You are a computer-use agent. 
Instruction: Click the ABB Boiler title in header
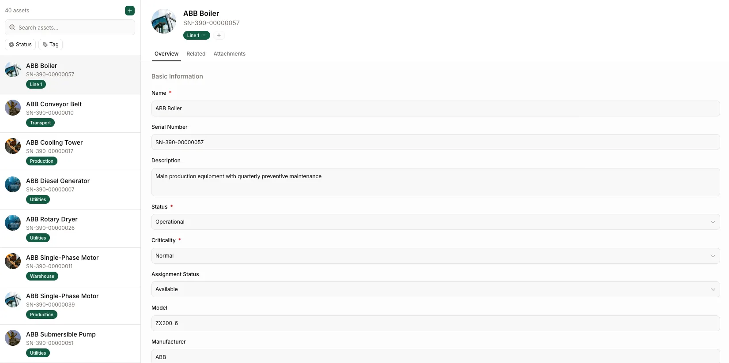(x=201, y=14)
